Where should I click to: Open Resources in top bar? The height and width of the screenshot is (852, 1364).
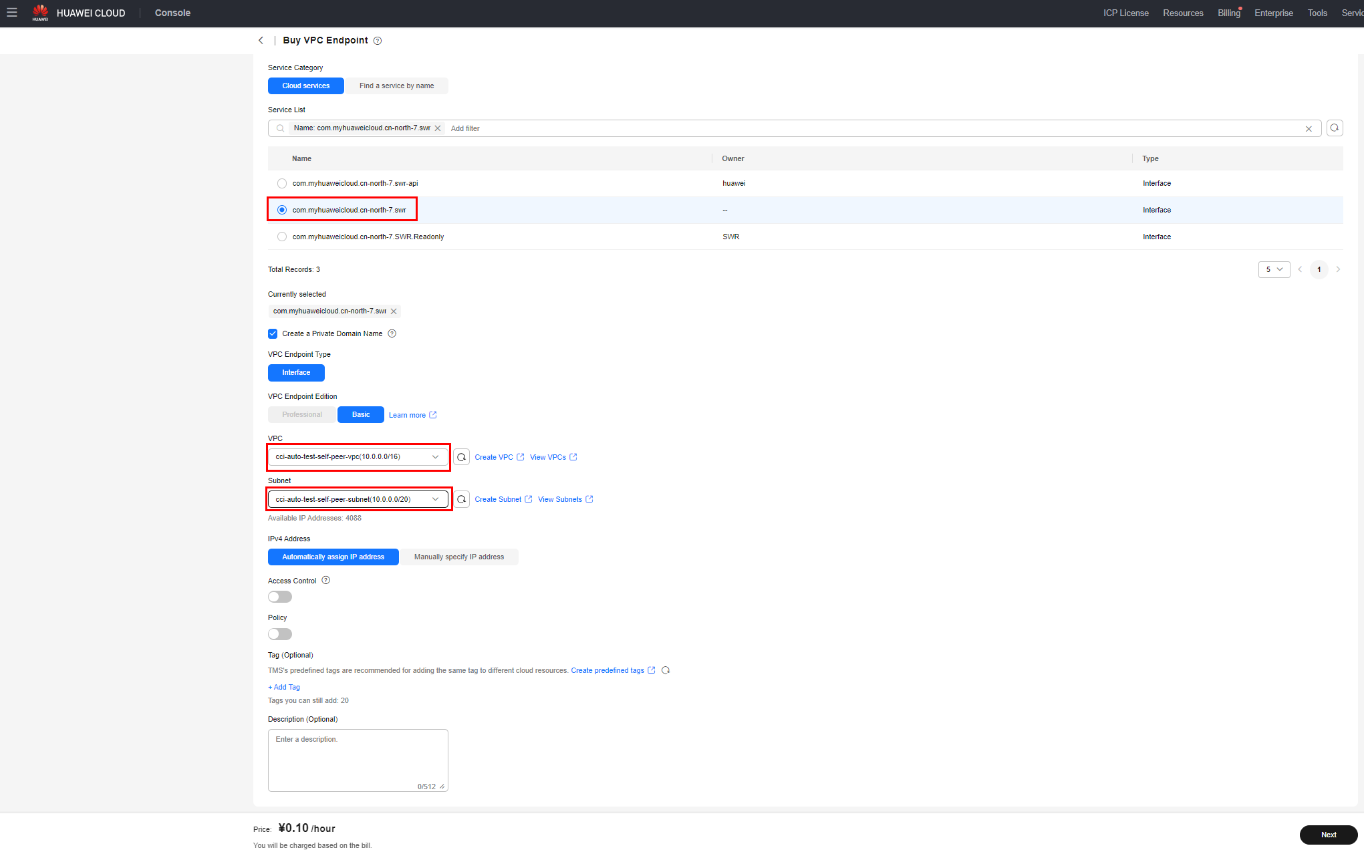coord(1183,13)
